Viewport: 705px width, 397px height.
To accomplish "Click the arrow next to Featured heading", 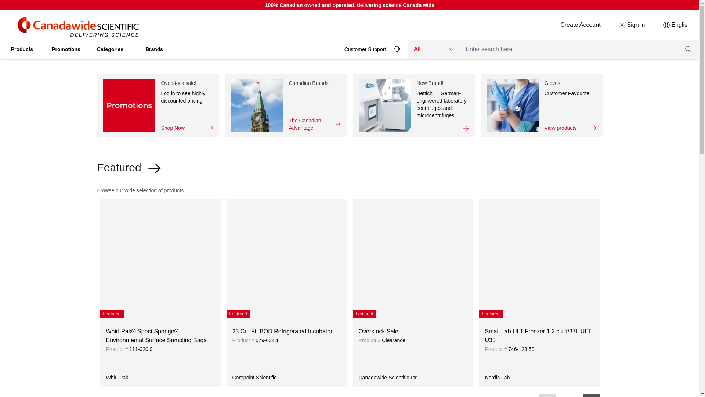I will (x=154, y=168).
